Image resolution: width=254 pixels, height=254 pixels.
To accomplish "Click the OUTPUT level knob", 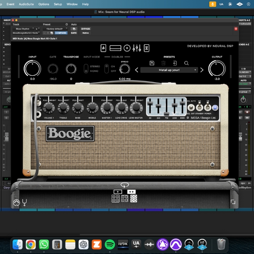I will (x=217, y=68).
